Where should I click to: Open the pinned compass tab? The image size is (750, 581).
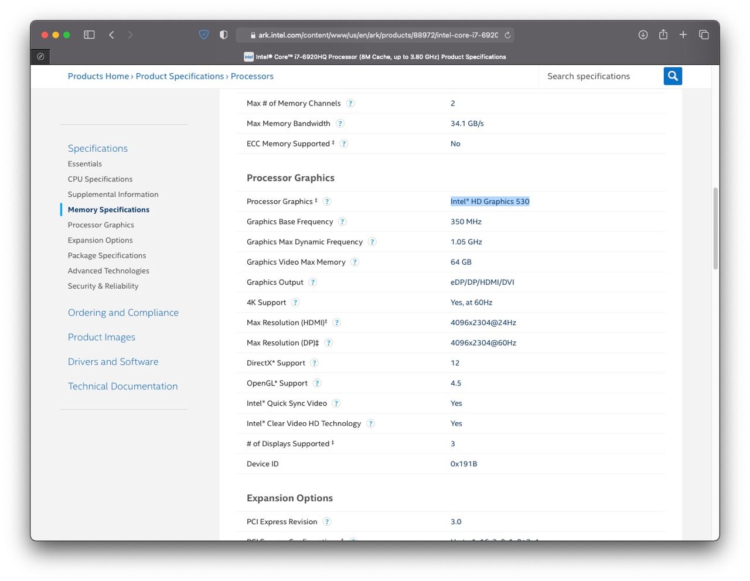[40, 57]
